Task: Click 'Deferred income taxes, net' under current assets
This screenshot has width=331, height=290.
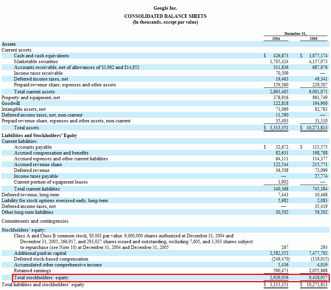Action: [x=41, y=79]
